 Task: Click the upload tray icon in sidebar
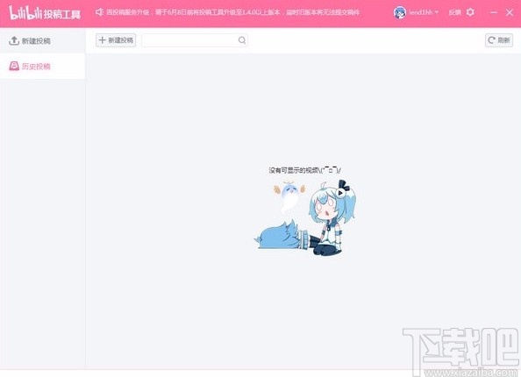click(x=14, y=40)
